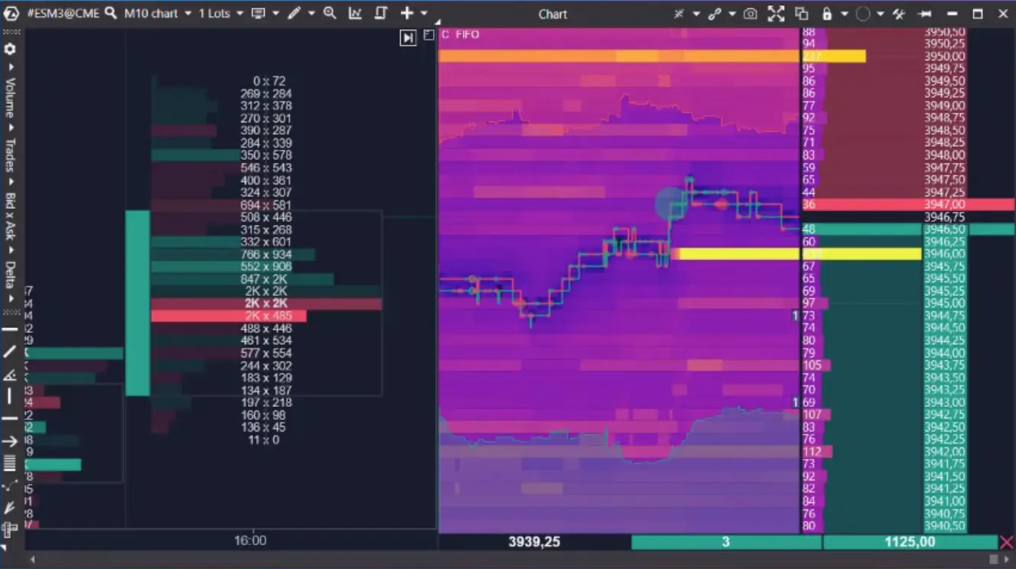Take a chart snapshot with camera icon

(751, 14)
